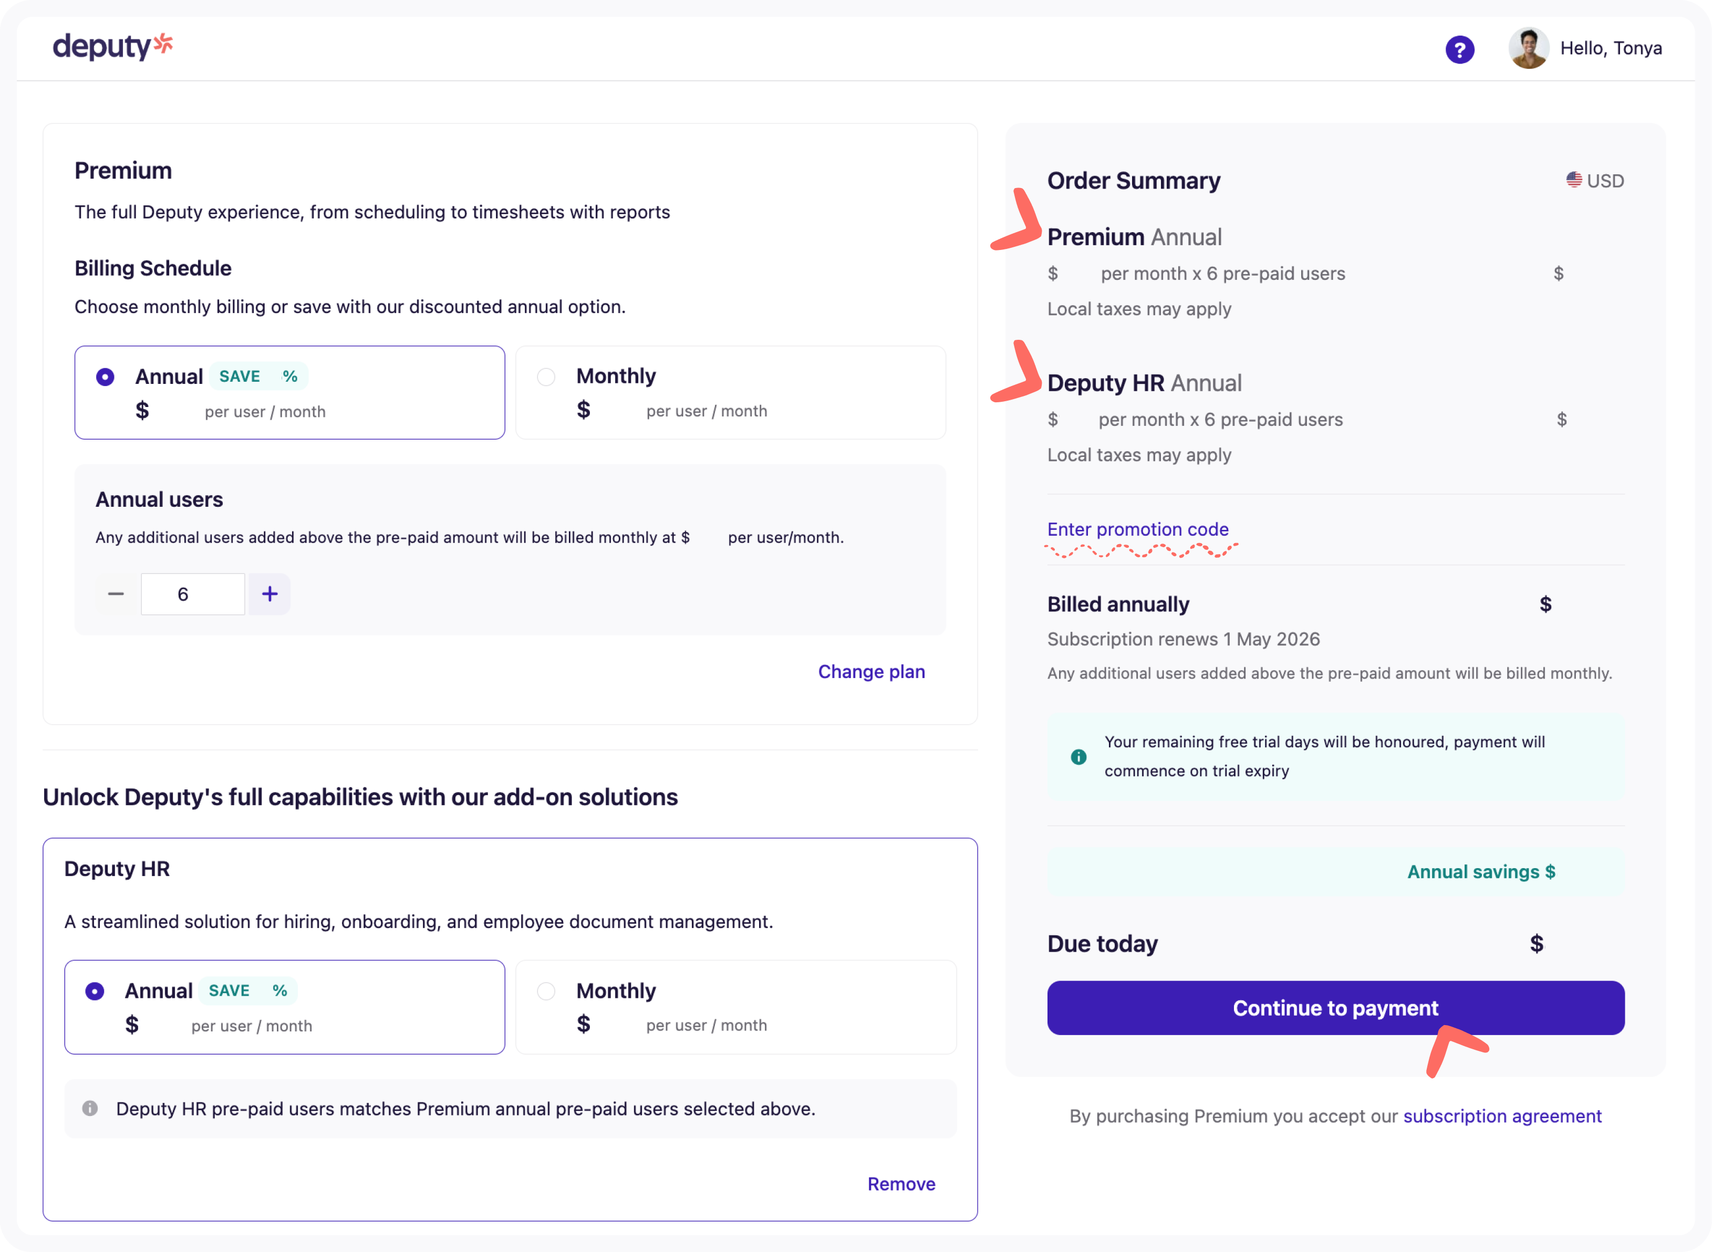Select the Premium Annual billing radio

(106, 377)
